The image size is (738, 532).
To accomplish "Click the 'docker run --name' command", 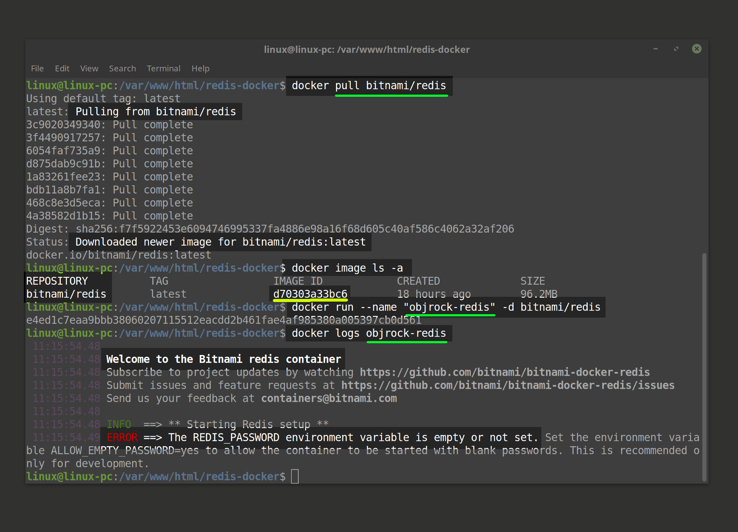I will (x=446, y=307).
